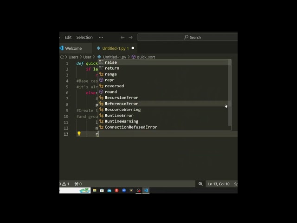This screenshot has width=297, height=223.
Task: Click the User breadcrumb segment
Action: tap(87, 57)
